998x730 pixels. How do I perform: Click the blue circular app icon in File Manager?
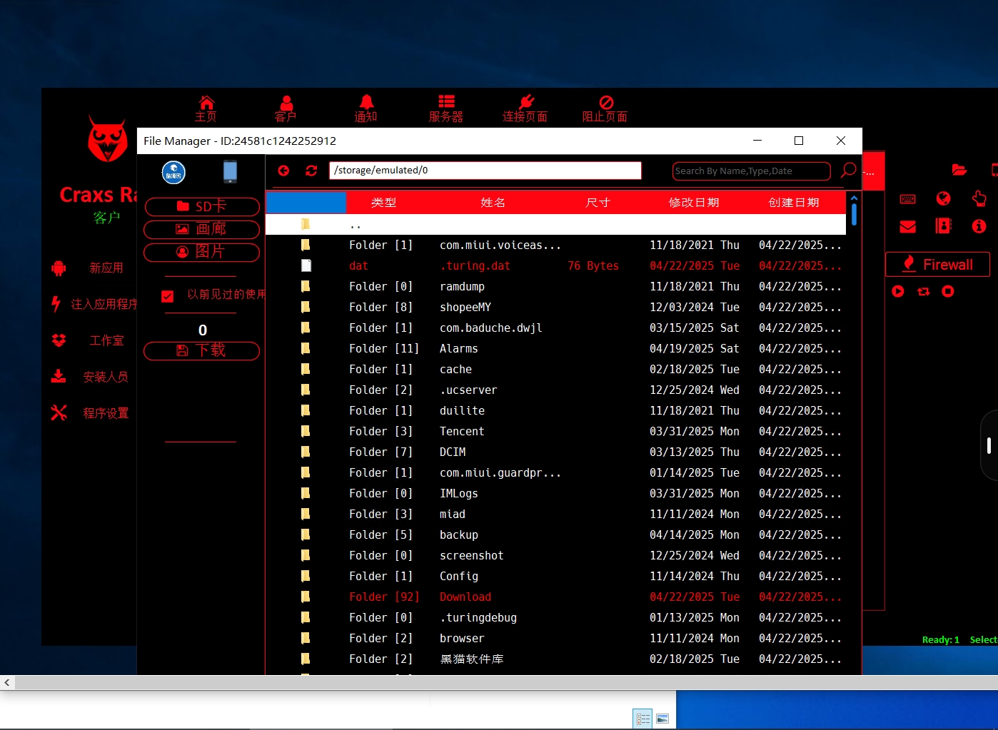click(x=173, y=172)
